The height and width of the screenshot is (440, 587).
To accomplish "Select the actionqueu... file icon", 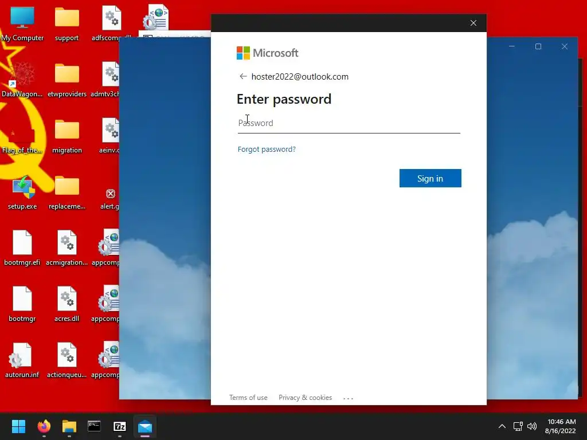I will click(x=66, y=361).
